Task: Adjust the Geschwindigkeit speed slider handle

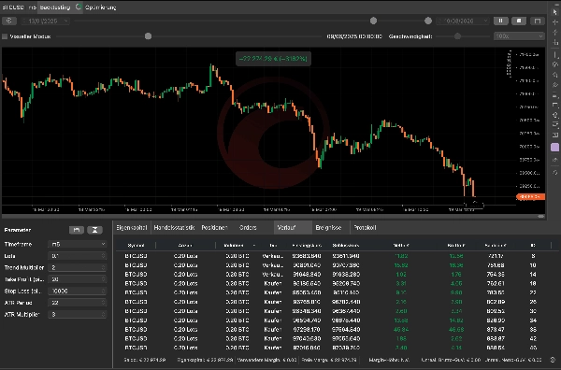Action: click(457, 36)
